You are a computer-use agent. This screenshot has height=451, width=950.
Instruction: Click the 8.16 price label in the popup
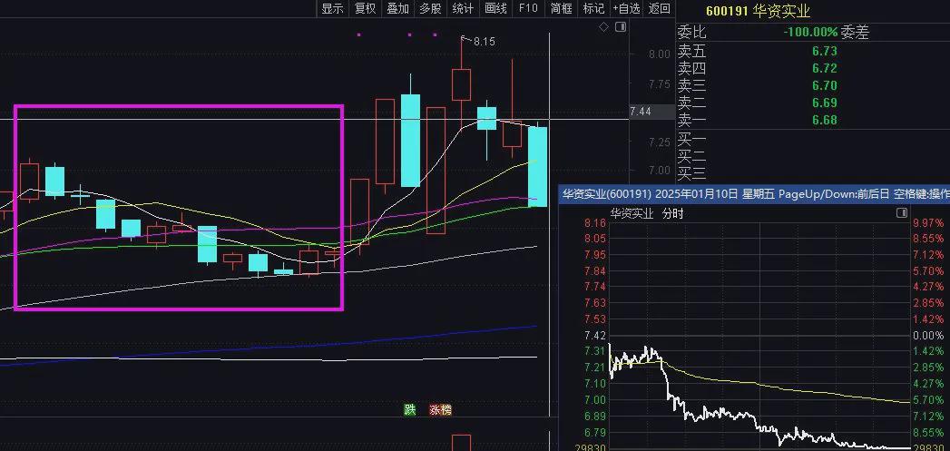(x=595, y=223)
